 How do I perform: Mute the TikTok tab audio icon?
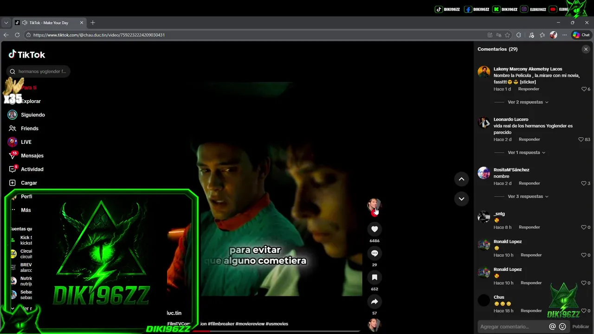24,23
